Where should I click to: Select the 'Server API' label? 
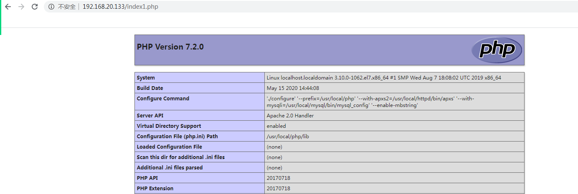coord(150,116)
